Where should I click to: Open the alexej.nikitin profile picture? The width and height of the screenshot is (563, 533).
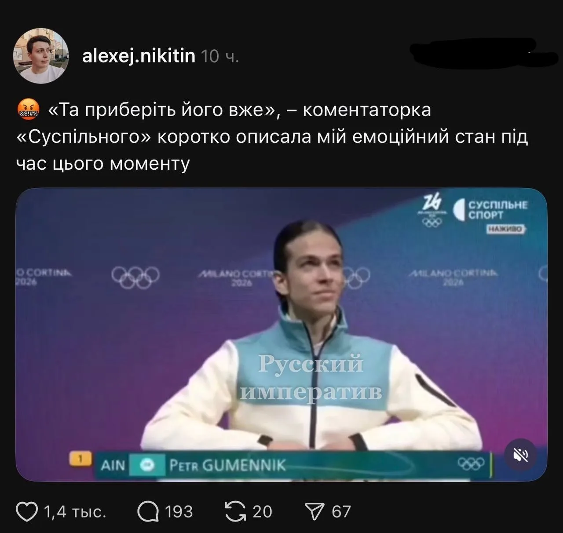[42, 56]
